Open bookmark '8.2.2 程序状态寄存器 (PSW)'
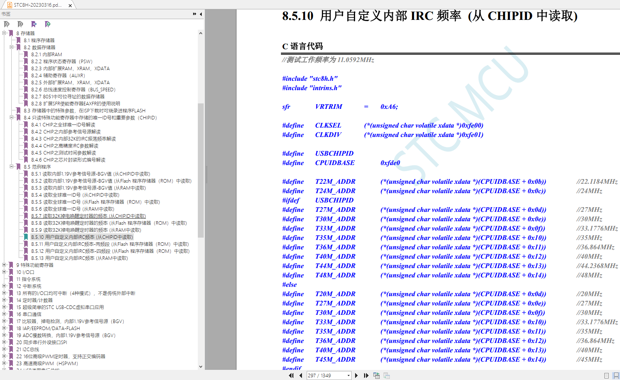 (62, 61)
